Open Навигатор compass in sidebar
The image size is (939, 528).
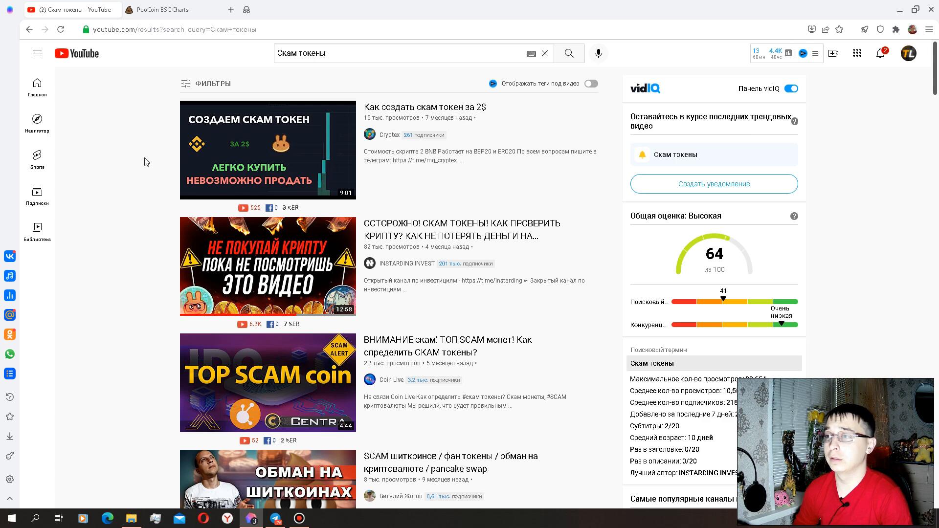[37, 123]
